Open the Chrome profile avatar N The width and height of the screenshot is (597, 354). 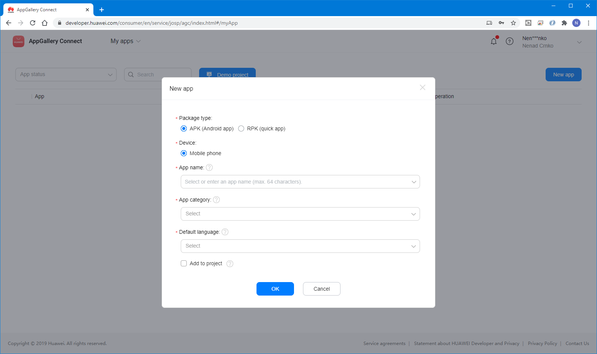tap(576, 23)
